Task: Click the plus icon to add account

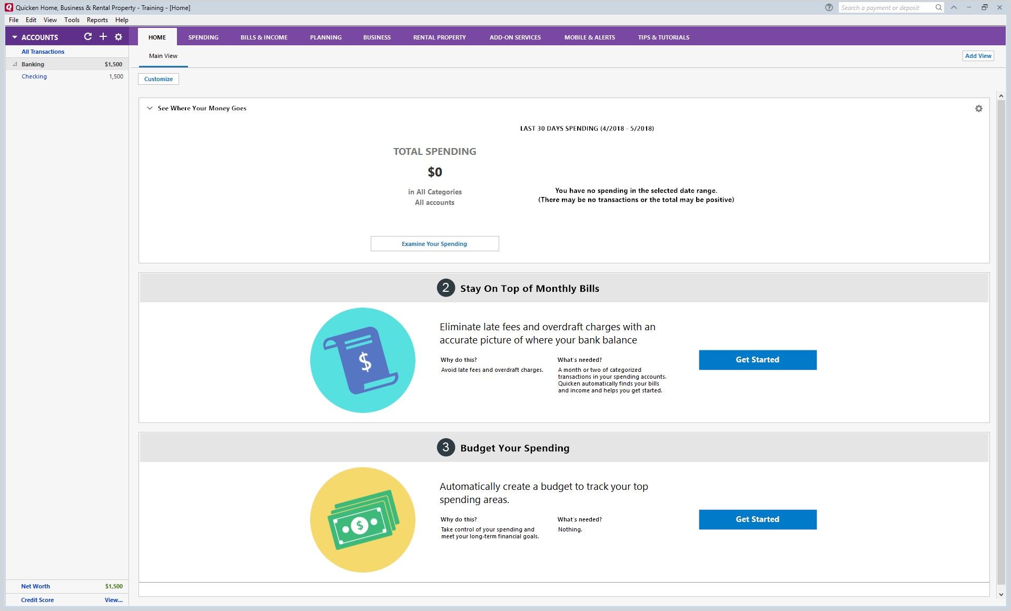Action: (103, 37)
